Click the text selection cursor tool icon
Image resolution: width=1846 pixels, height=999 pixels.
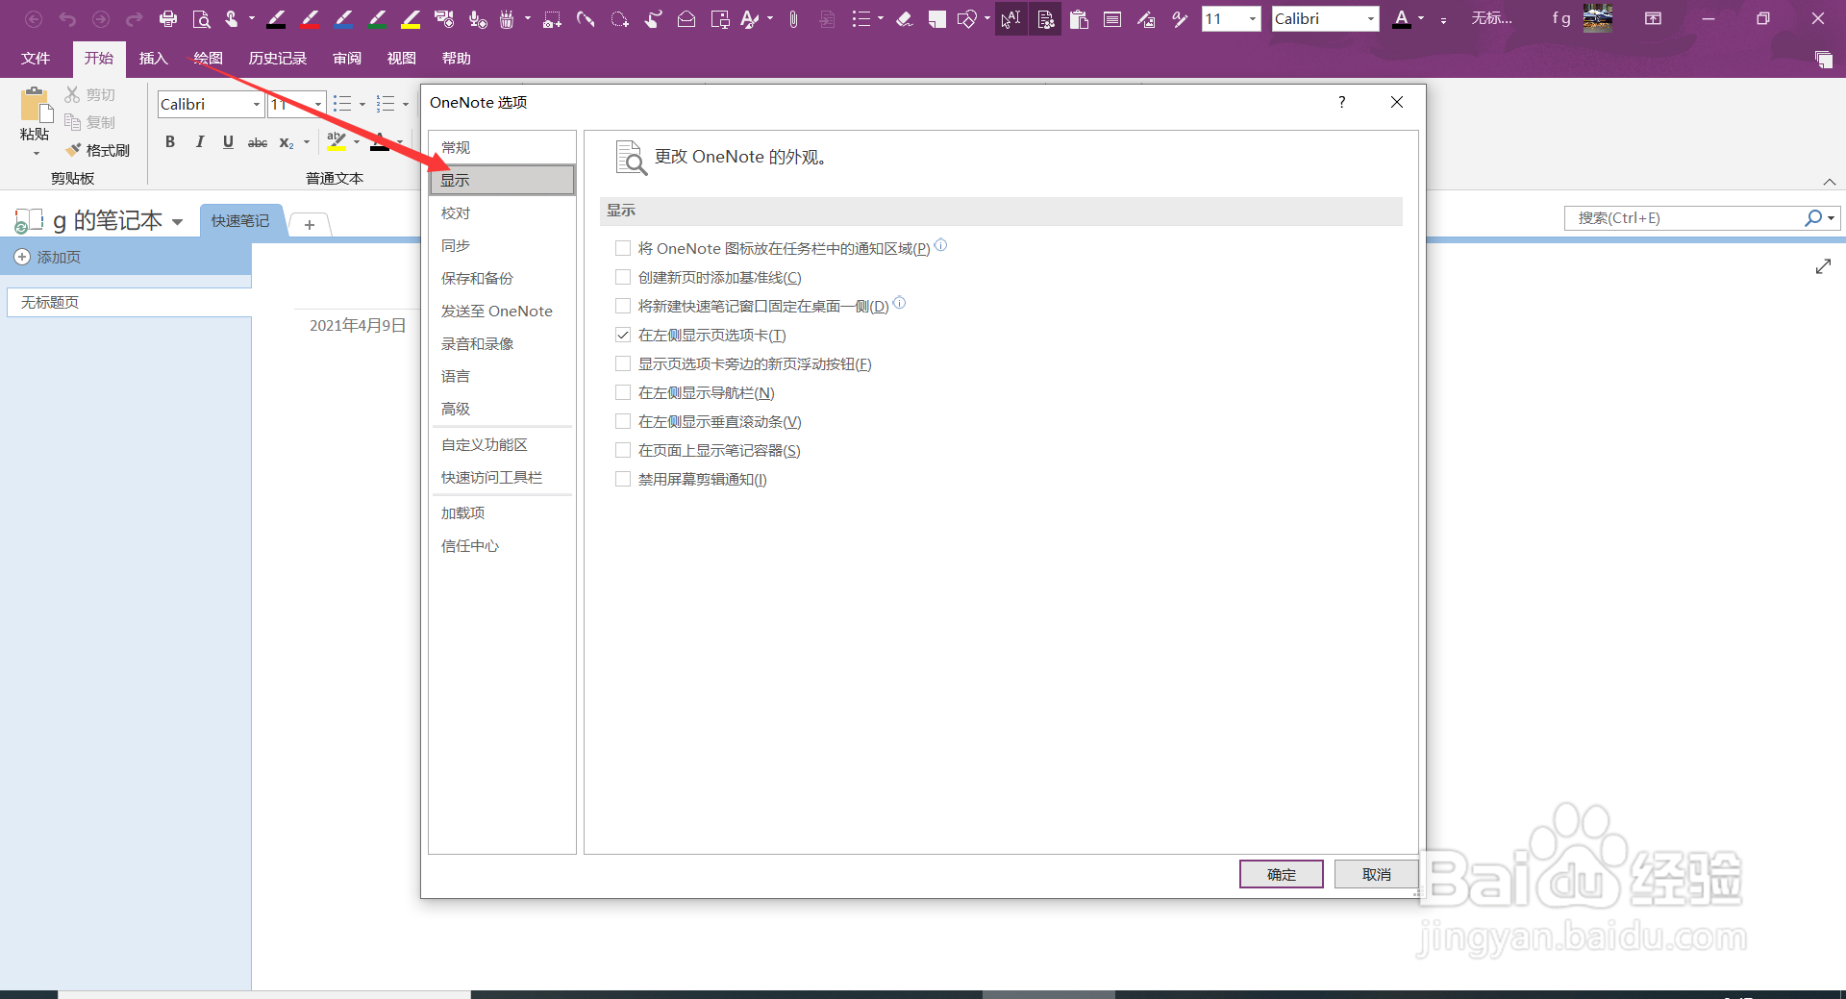pos(1010,18)
